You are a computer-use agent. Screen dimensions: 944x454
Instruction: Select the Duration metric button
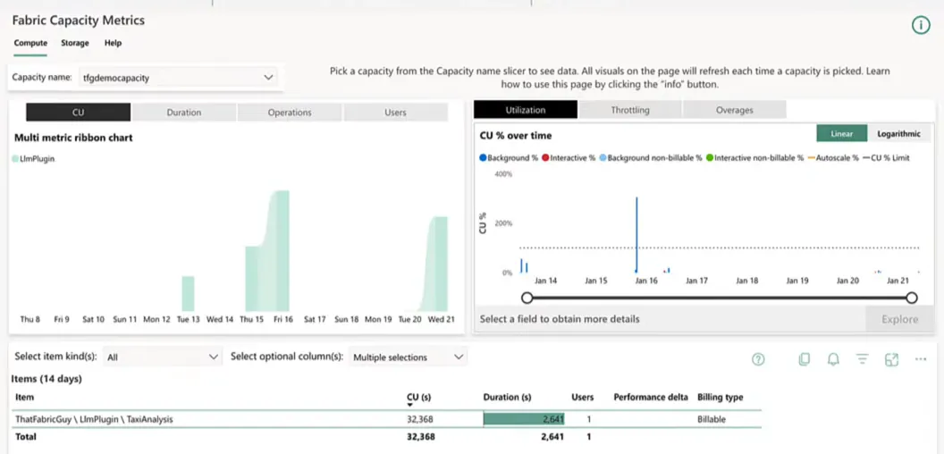[x=184, y=112]
